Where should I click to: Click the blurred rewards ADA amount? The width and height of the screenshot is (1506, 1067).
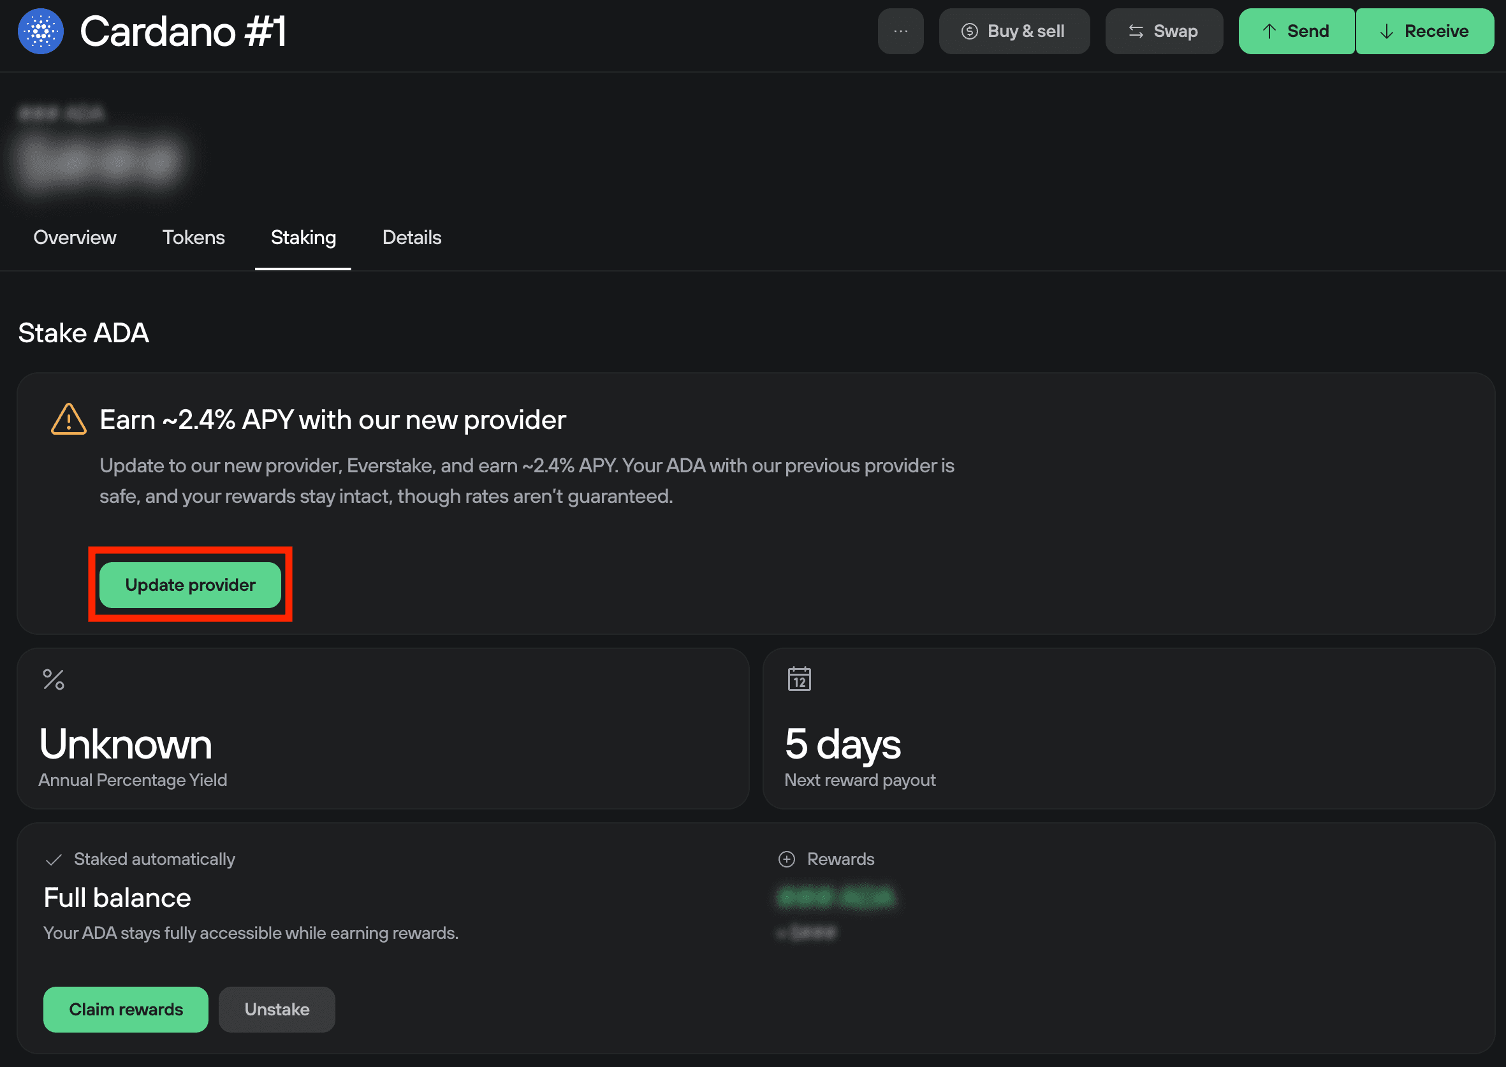(837, 897)
